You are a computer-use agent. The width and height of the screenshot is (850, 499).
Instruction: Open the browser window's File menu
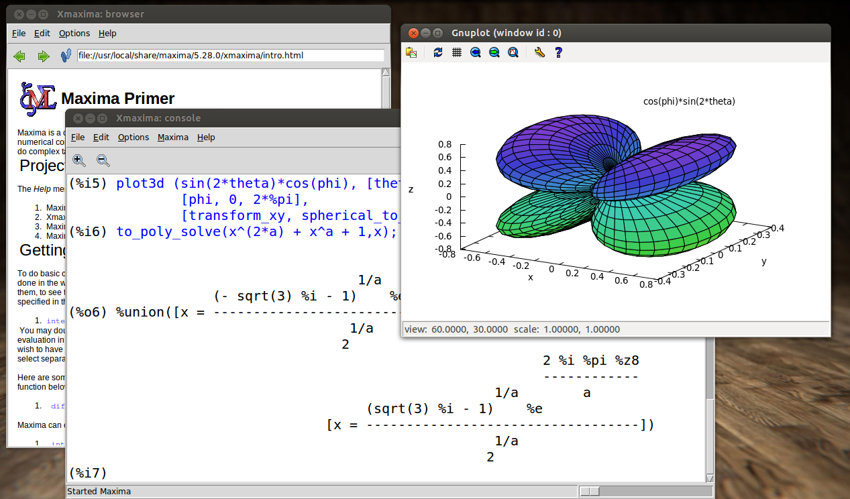point(19,34)
